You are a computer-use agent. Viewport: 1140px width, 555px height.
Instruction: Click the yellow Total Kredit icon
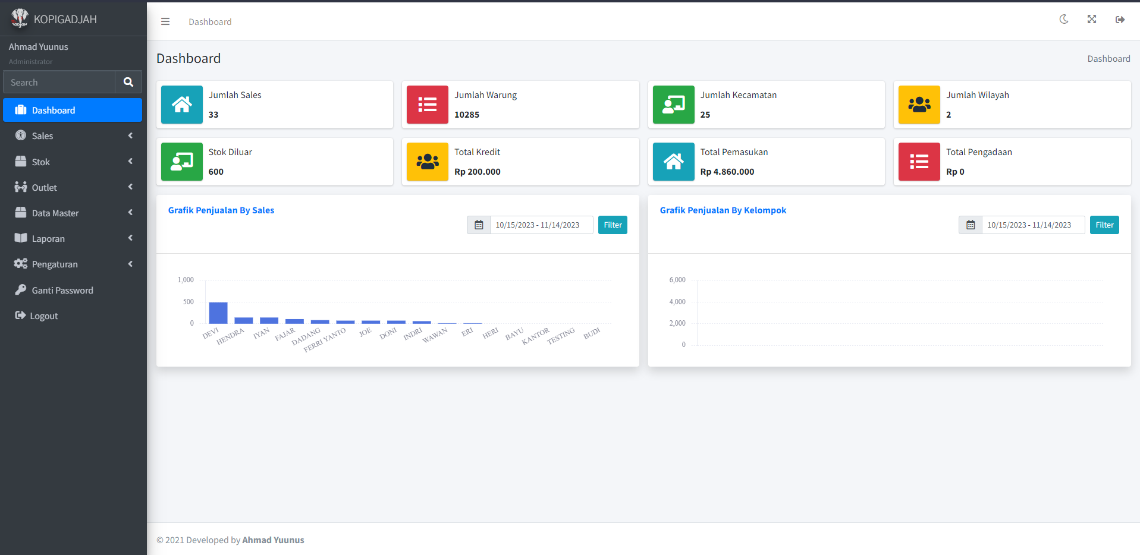(x=428, y=162)
